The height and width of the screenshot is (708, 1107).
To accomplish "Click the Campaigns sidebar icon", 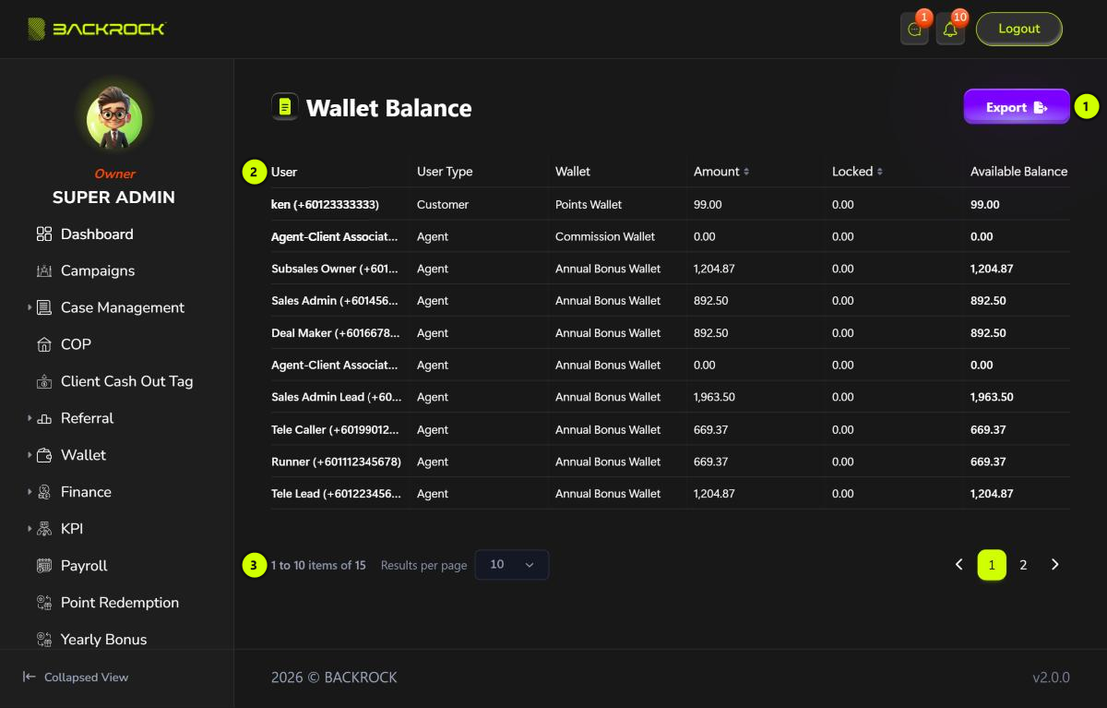I will coord(44,271).
